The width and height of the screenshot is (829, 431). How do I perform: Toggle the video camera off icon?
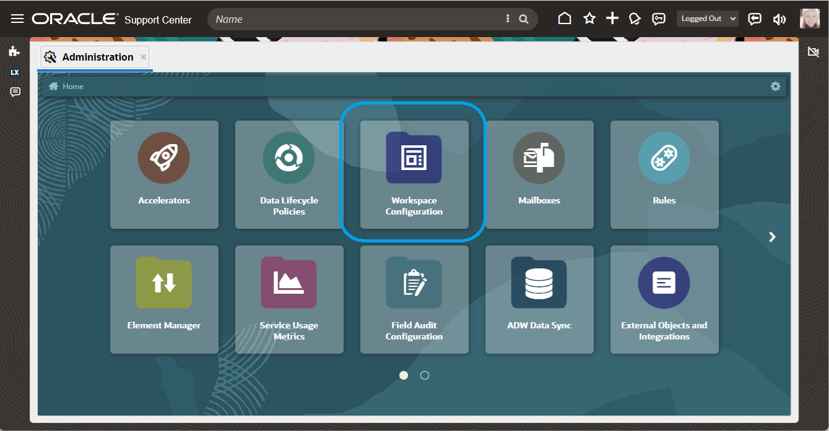[x=814, y=52]
